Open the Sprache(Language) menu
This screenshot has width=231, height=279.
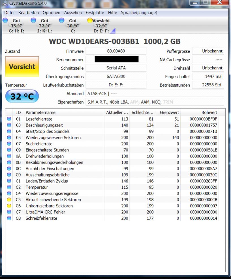[139, 13]
